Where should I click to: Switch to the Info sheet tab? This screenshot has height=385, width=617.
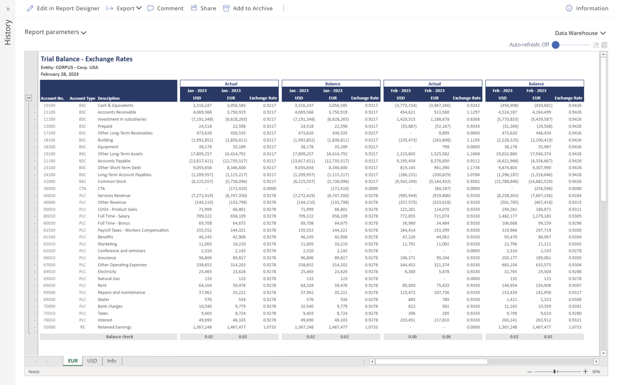point(111,361)
